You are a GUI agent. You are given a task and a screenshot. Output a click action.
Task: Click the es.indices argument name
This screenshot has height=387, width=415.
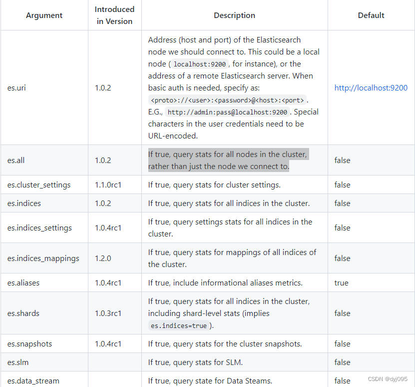click(x=24, y=203)
